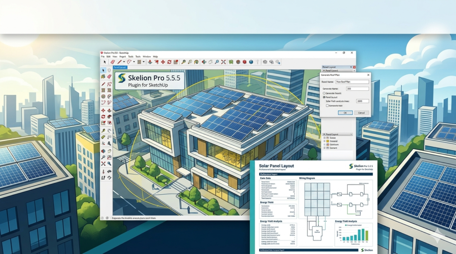The width and height of the screenshot is (456, 254).
Task: Select the Generate Roof radio option
Action: click(x=324, y=93)
